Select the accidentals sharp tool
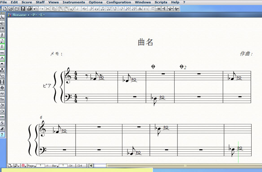 point(2,46)
